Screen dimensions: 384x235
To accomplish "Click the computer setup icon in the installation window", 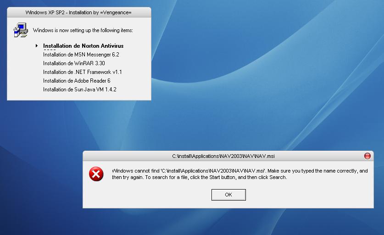I will point(21,30).
